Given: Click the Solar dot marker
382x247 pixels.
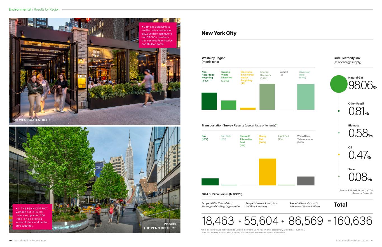Looking at the screenshot, I should click(339, 176).
